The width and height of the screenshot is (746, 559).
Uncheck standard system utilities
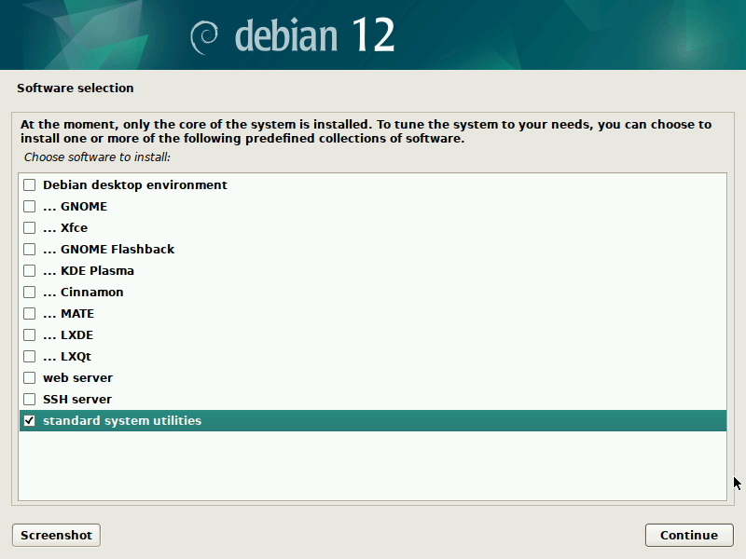30,421
